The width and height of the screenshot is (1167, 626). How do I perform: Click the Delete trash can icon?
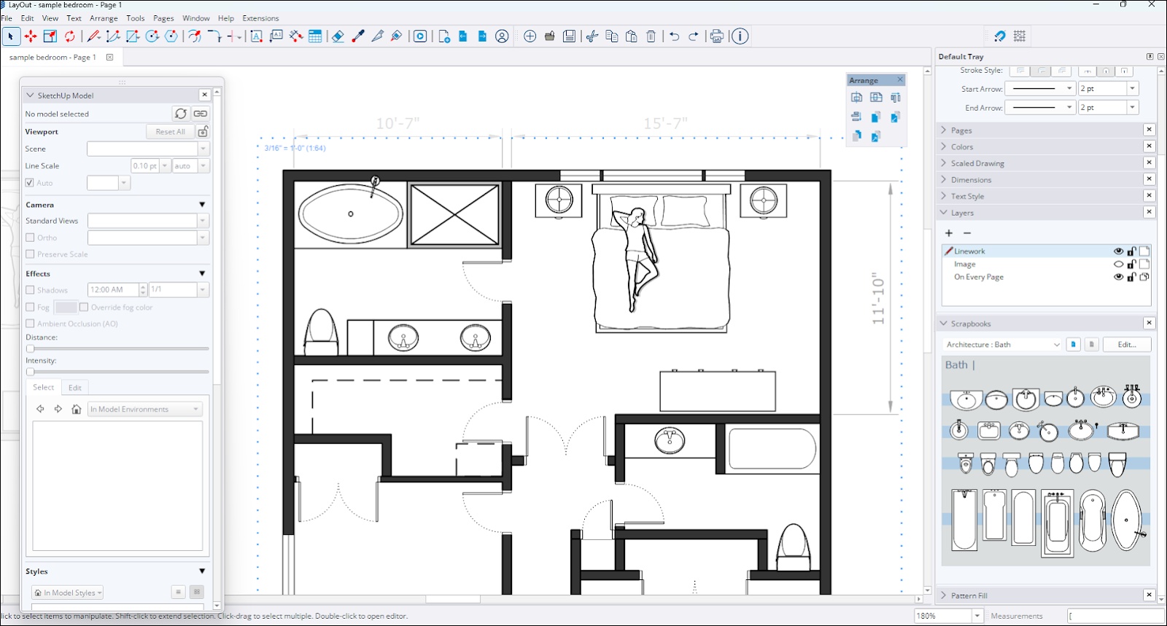point(651,36)
